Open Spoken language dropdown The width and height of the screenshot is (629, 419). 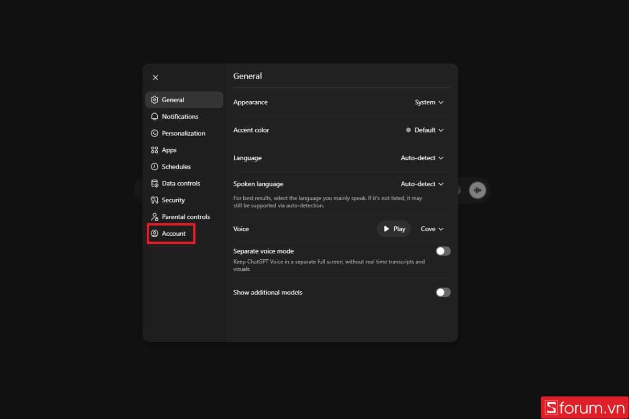tap(422, 184)
